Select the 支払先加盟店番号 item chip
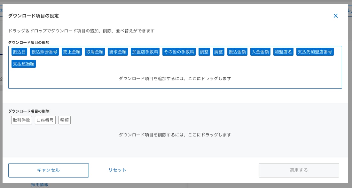Viewport: 352px width, 188px height. point(315,52)
